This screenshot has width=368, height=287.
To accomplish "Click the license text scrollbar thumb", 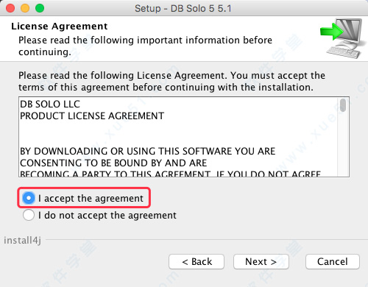I will 343,105.
